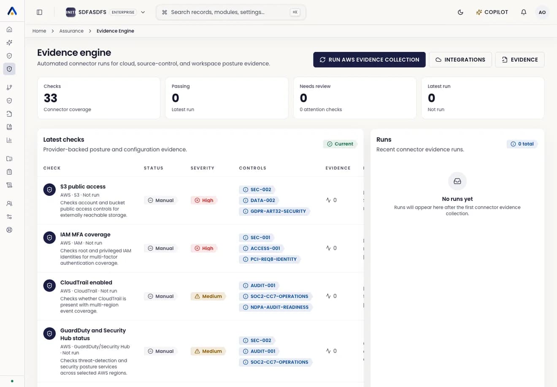Click the Manual status on CloudTrail row
Viewport: 557px width, 387px height.
(x=161, y=296)
